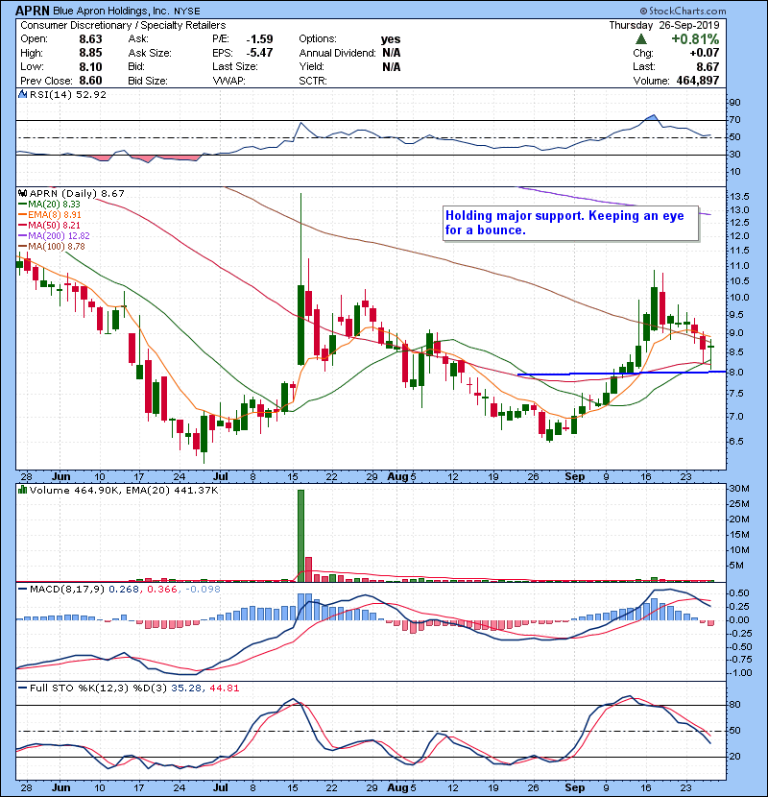Image resolution: width=768 pixels, height=797 pixels.
Task: Click the MA(50) 8.21 legend entry
Action: (x=49, y=225)
